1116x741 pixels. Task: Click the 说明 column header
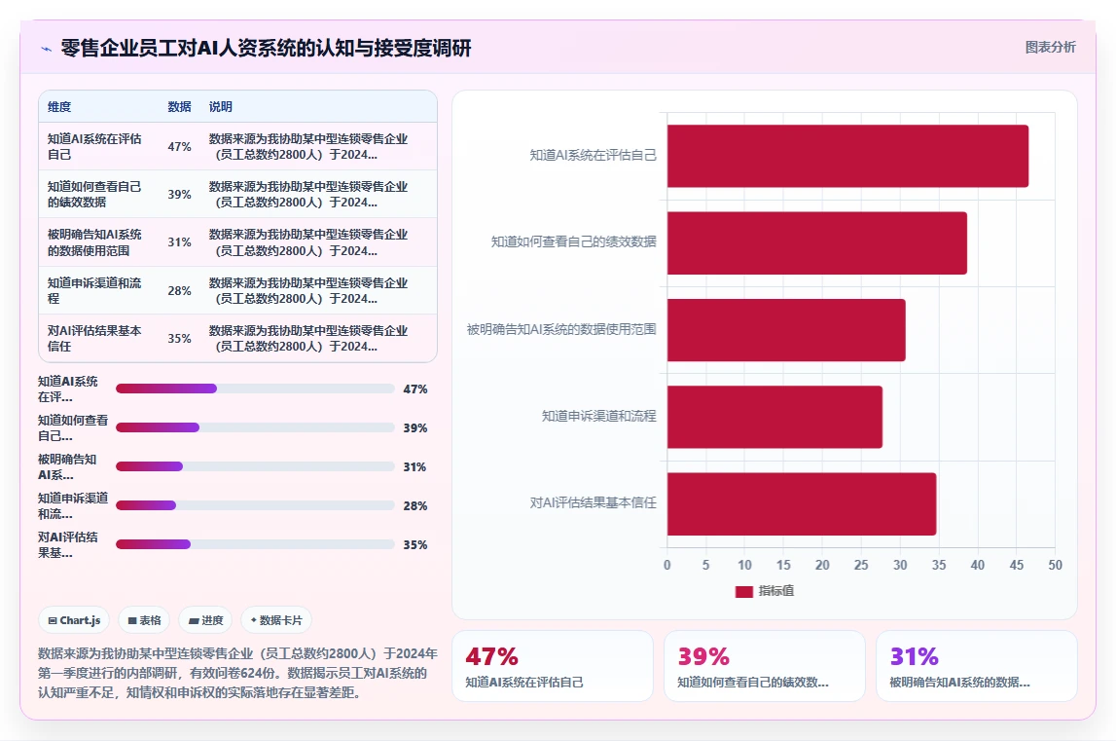pos(221,107)
